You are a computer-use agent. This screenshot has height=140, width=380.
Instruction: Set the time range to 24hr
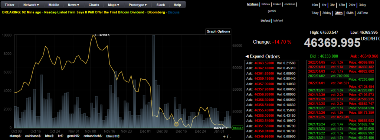pyautogui.click(x=352, y=5)
